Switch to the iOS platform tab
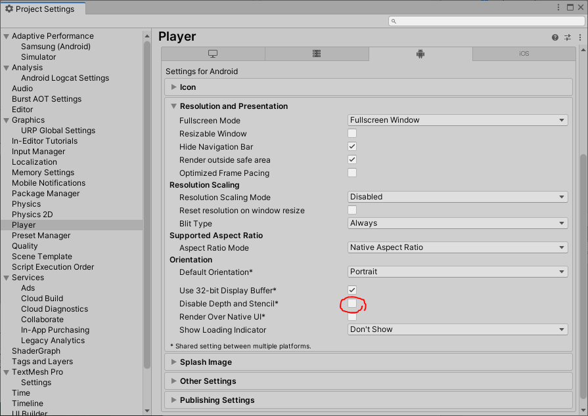The image size is (588, 416). point(524,54)
